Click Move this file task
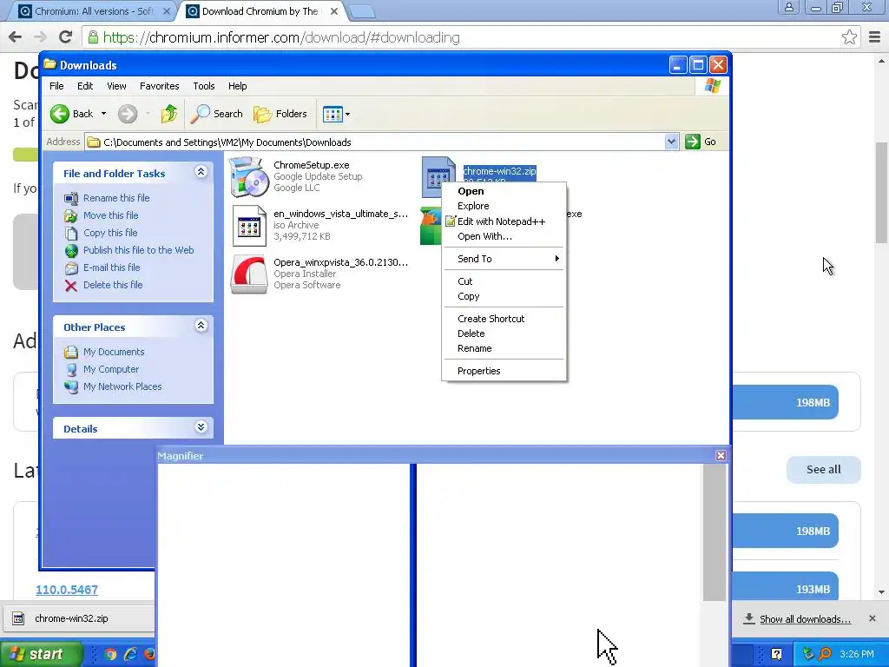Viewport: 889px width, 667px height. click(x=110, y=215)
